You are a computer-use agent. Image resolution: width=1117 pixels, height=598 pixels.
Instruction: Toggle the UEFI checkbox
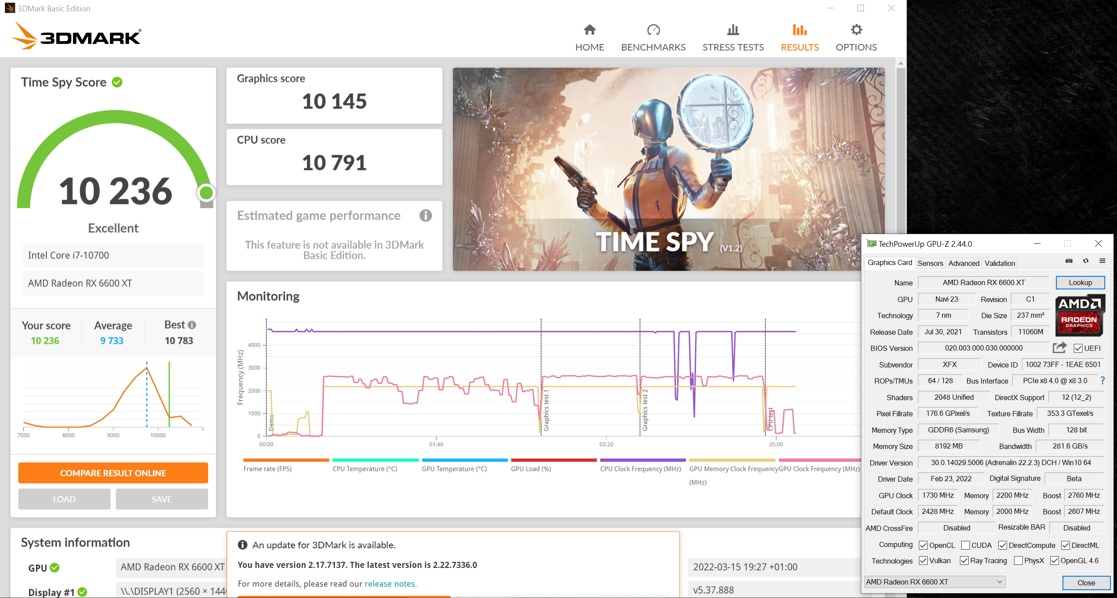coord(1078,348)
